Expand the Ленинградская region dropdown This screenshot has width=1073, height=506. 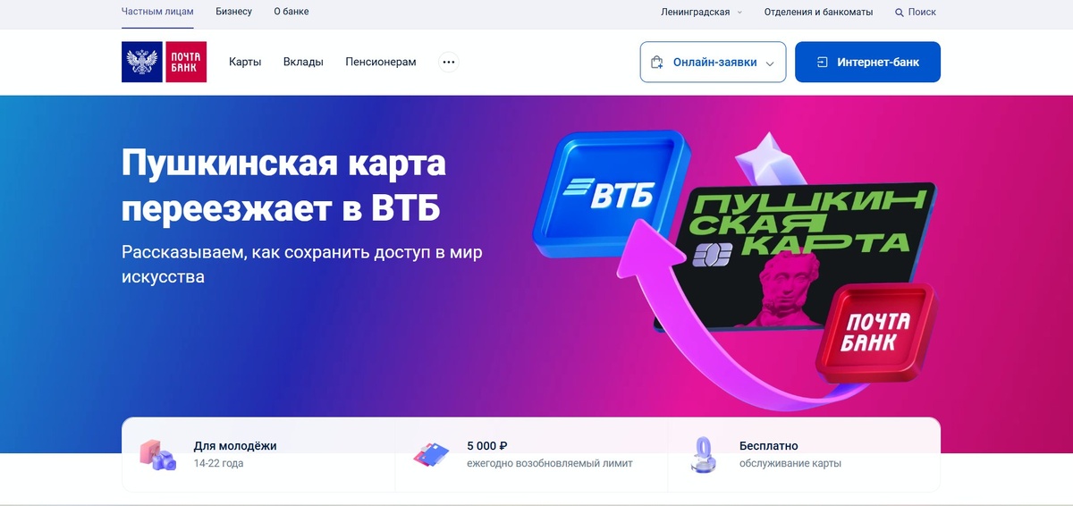point(702,13)
